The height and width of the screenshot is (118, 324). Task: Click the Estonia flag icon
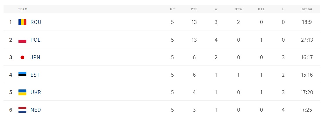[x=22, y=75]
